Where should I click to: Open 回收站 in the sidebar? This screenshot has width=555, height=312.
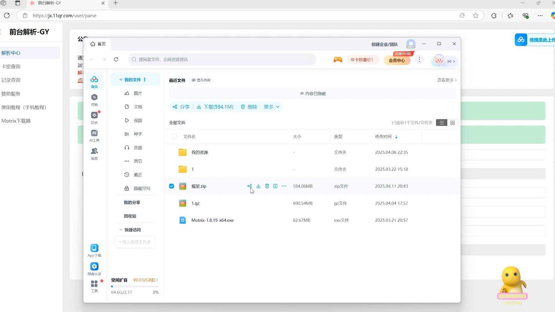[130, 216]
